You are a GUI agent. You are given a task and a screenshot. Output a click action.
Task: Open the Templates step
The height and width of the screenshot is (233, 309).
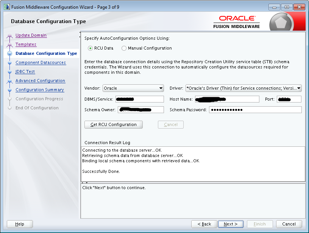click(25, 44)
